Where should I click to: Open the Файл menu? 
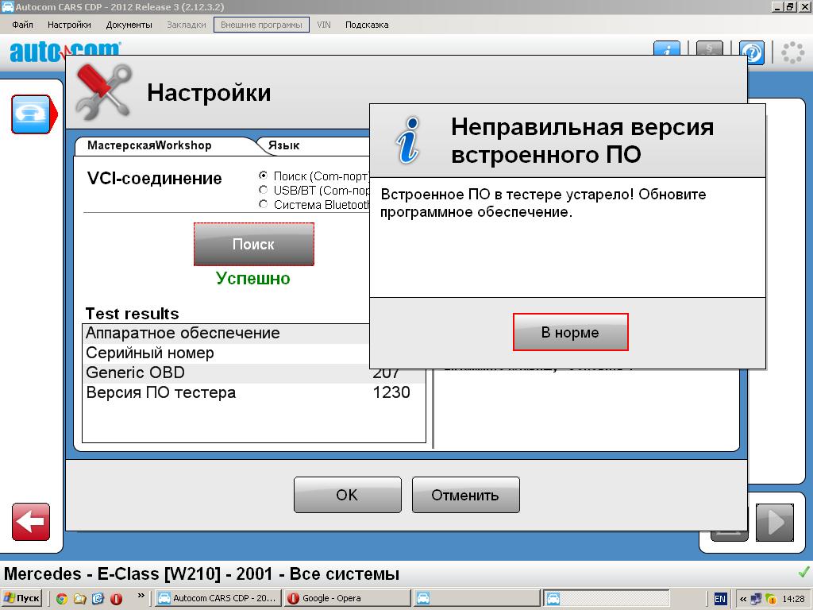coord(22,25)
